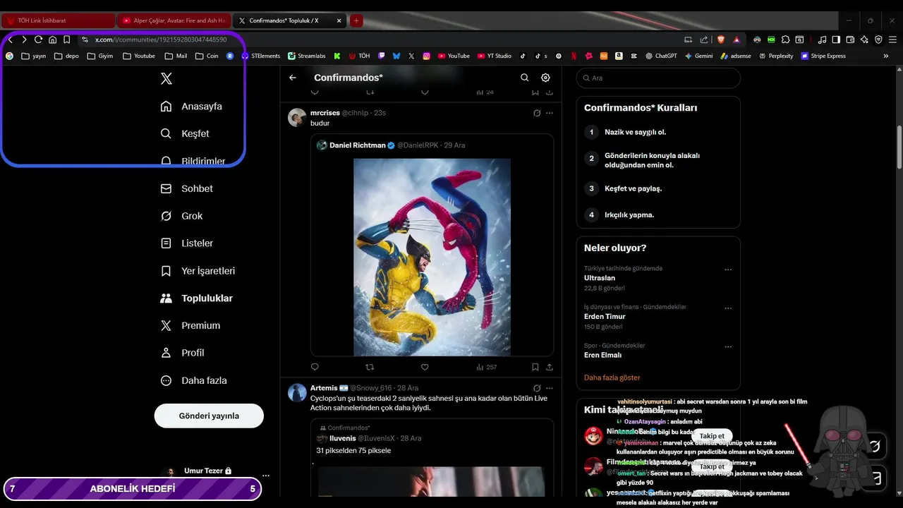View the 257 view stats
This screenshot has height=508, width=903.
click(487, 367)
